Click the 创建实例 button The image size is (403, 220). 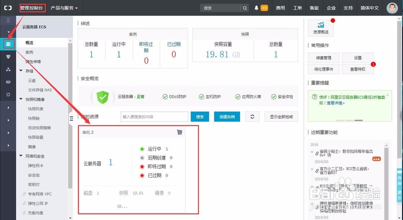click(x=227, y=117)
